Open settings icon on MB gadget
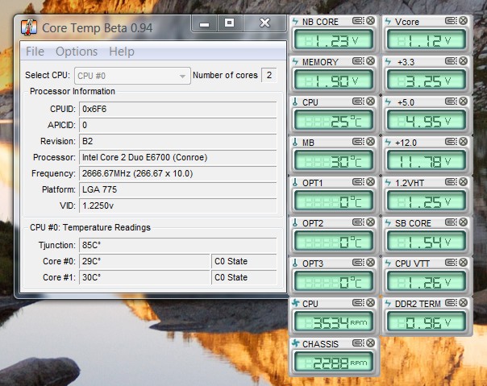Screen dimensions: 487x386 click(x=359, y=142)
